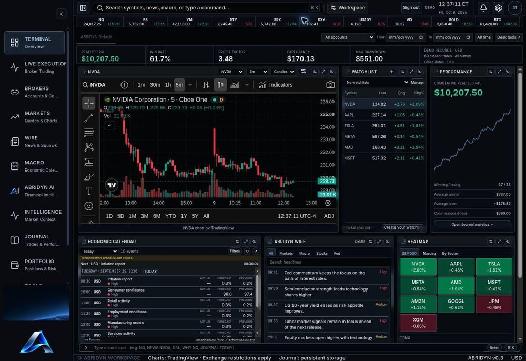Viewport: 526px width, 361px height.
Task: Open the notifications bell
Action: point(483,8)
